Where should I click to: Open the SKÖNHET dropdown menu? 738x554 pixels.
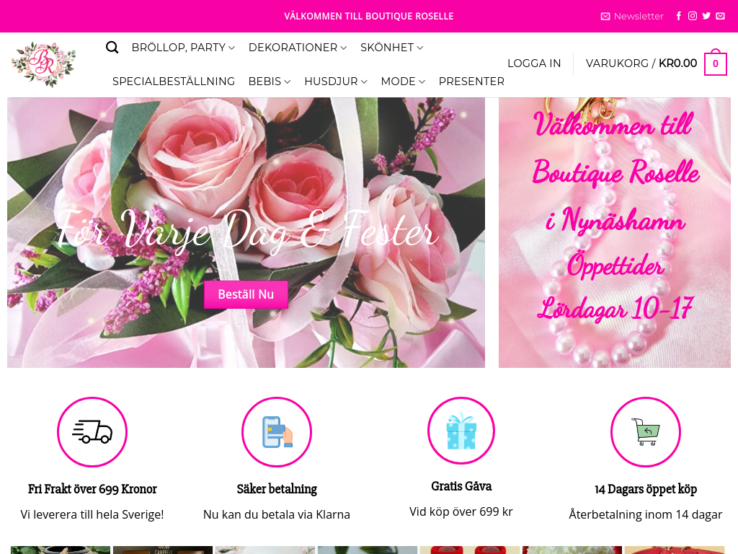[387, 47]
